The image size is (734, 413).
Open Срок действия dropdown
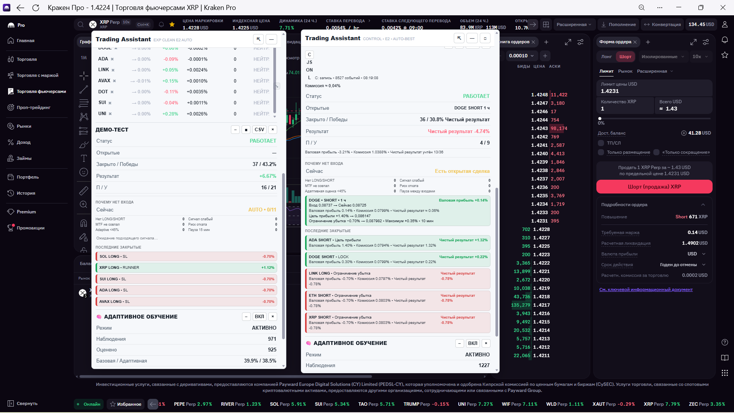683,265
